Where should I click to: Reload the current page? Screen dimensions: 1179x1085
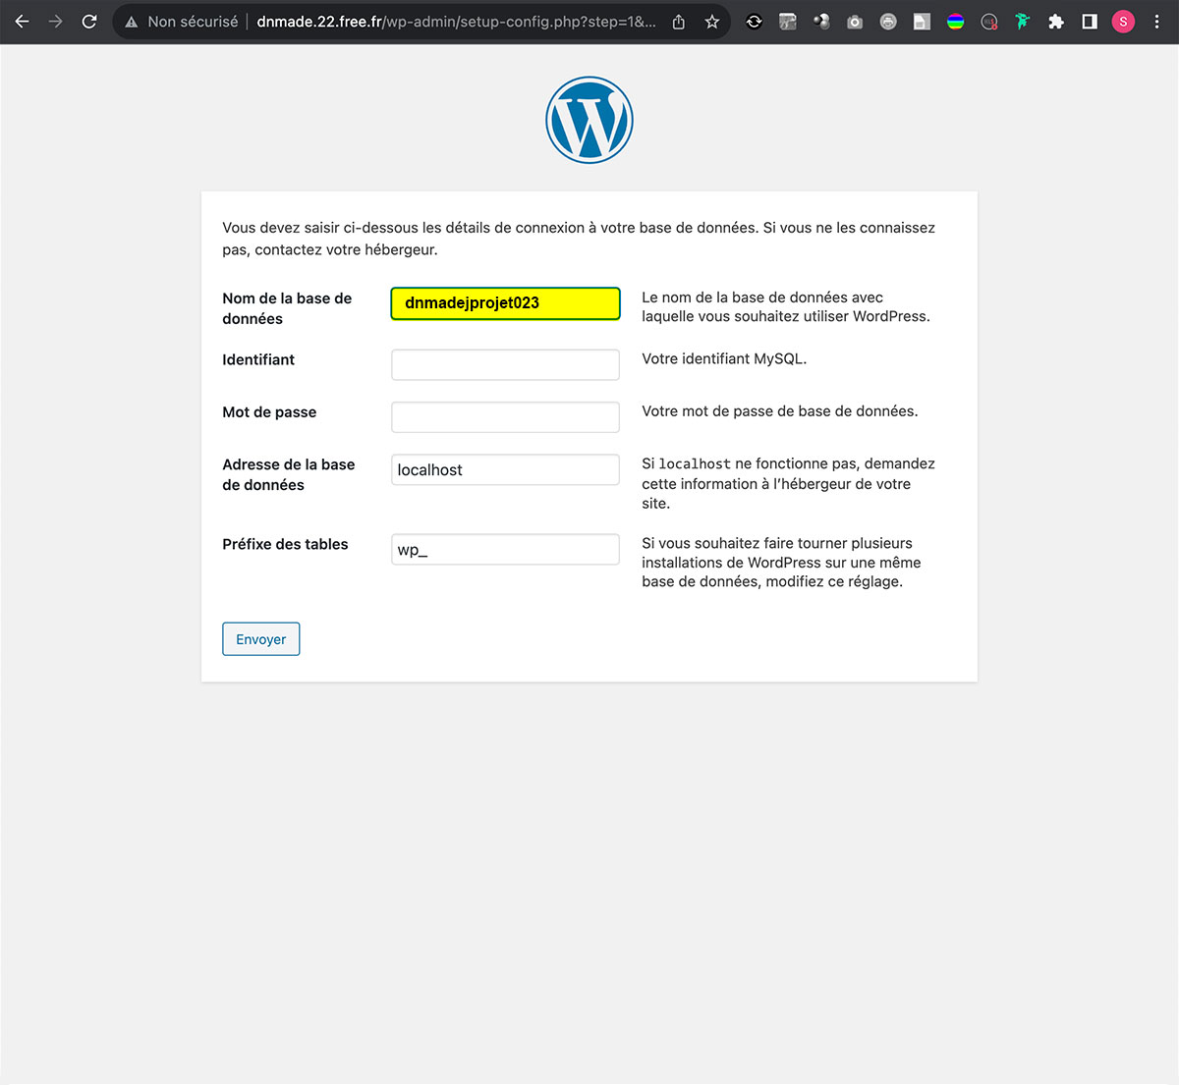click(89, 22)
